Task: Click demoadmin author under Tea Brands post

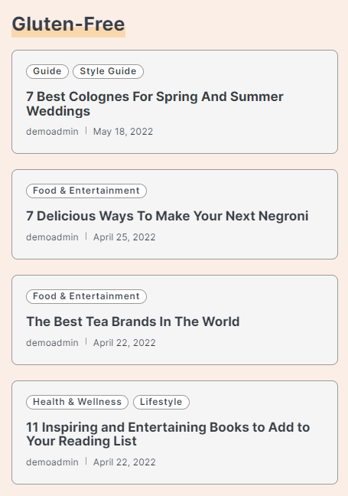Action: coord(52,343)
